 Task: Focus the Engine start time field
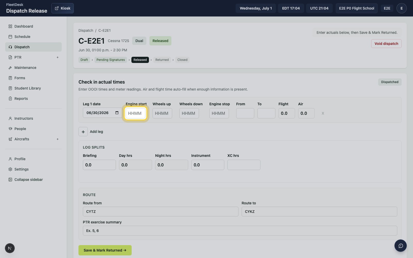point(136,113)
